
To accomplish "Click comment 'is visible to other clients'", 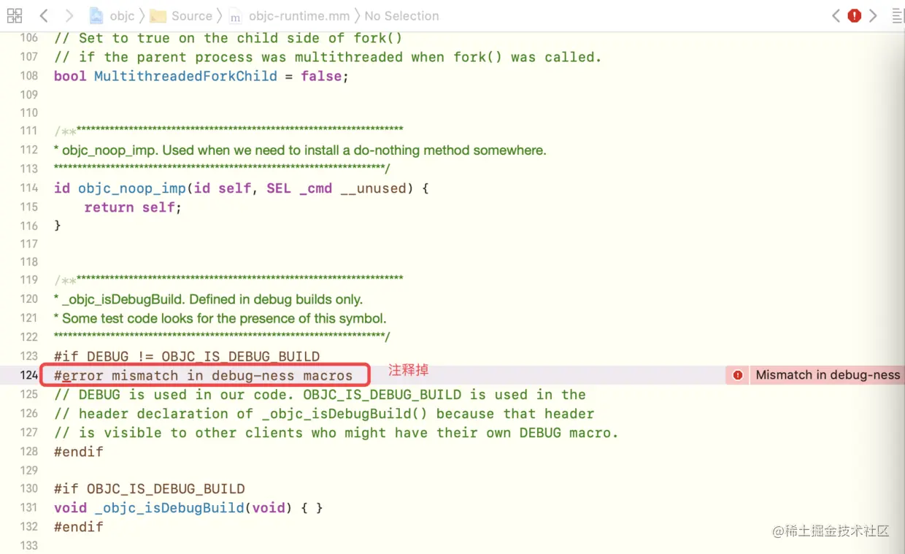I will [x=336, y=433].
